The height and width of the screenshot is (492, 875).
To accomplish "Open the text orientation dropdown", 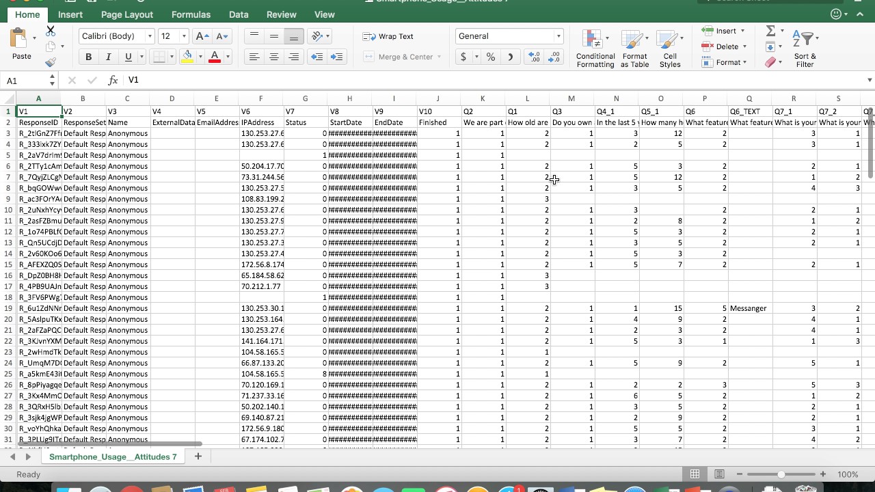I will 318,36.
